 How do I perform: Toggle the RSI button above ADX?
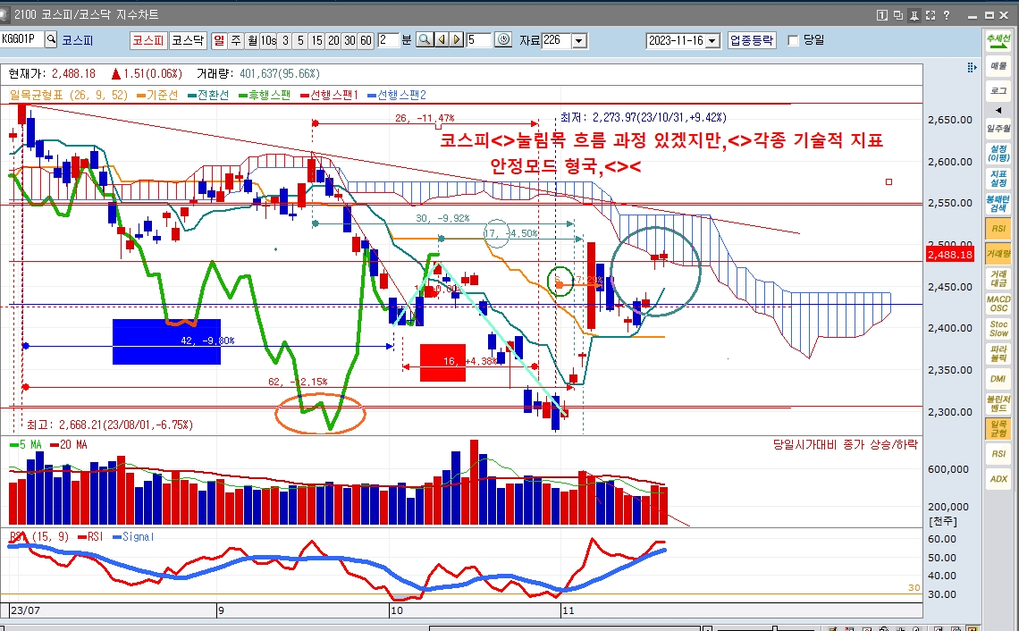click(x=998, y=454)
